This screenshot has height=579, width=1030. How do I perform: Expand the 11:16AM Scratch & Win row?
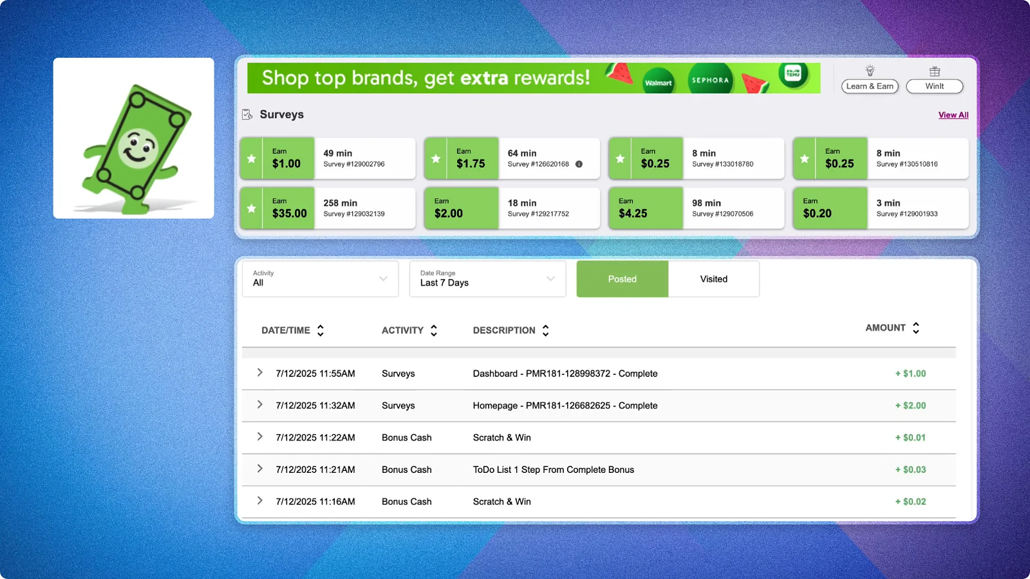click(260, 501)
